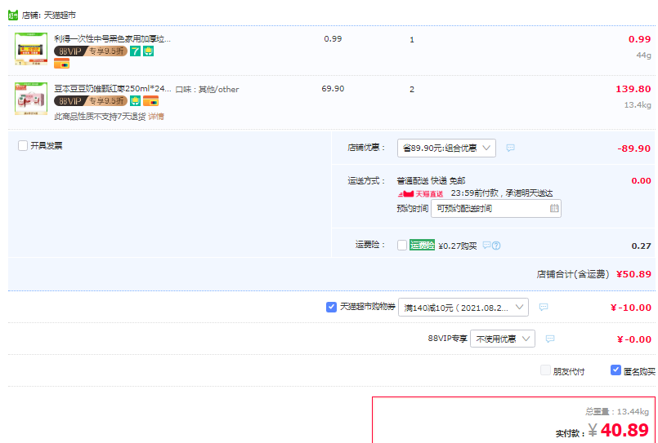Click store discount amount -89.90
Image resolution: width=658 pixels, height=443 pixels.
coord(633,148)
